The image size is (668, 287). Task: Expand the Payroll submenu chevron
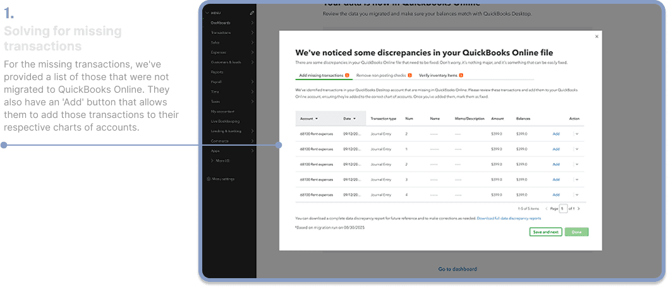tap(252, 81)
